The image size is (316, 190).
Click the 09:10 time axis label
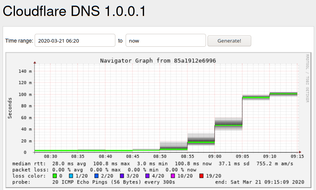tap(270, 156)
